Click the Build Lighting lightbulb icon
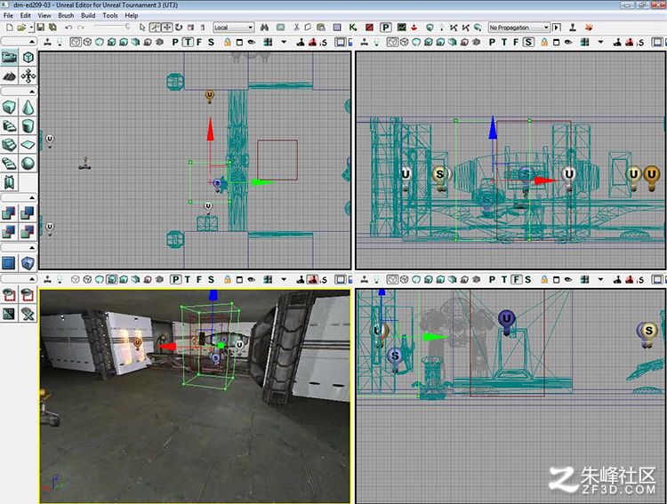Image resolution: width=667 pixels, height=504 pixels. [441, 28]
